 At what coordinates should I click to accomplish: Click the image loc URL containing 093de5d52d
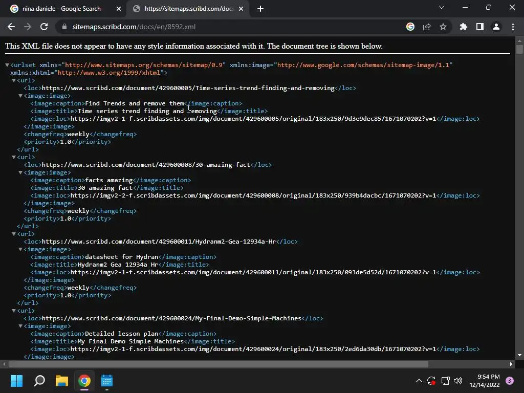253,272
